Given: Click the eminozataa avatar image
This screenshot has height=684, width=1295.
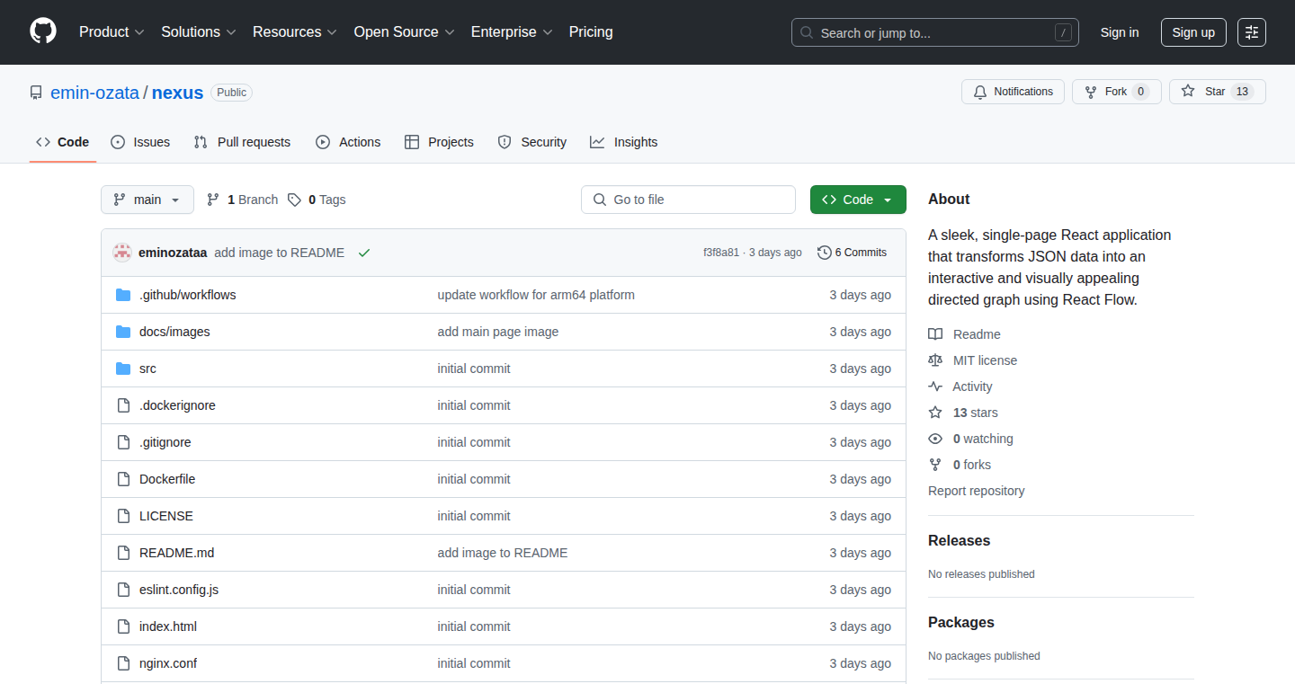Looking at the screenshot, I should pos(122,253).
